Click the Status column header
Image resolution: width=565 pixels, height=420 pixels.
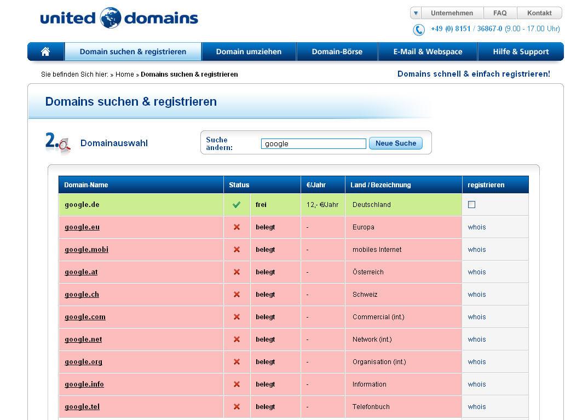pos(262,185)
